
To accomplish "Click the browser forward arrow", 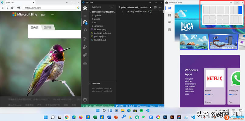I will coord(7,8).
